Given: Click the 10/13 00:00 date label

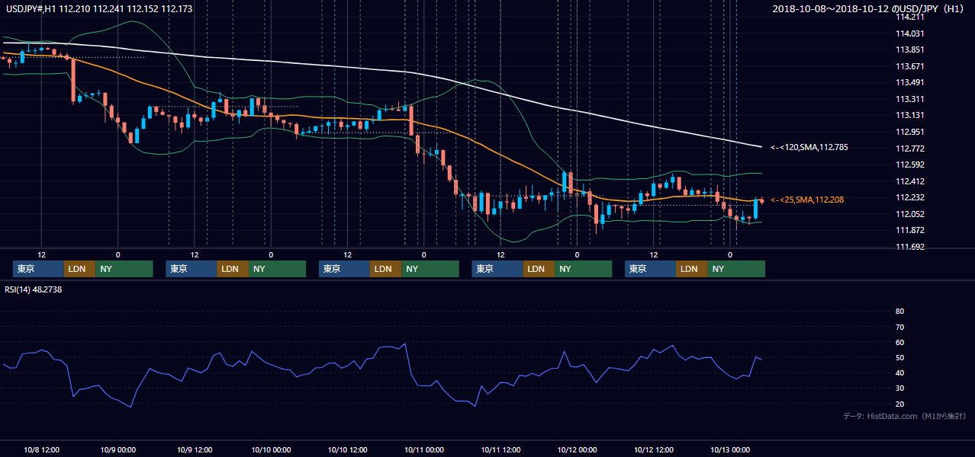Looking at the screenshot, I should pos(730,449).
